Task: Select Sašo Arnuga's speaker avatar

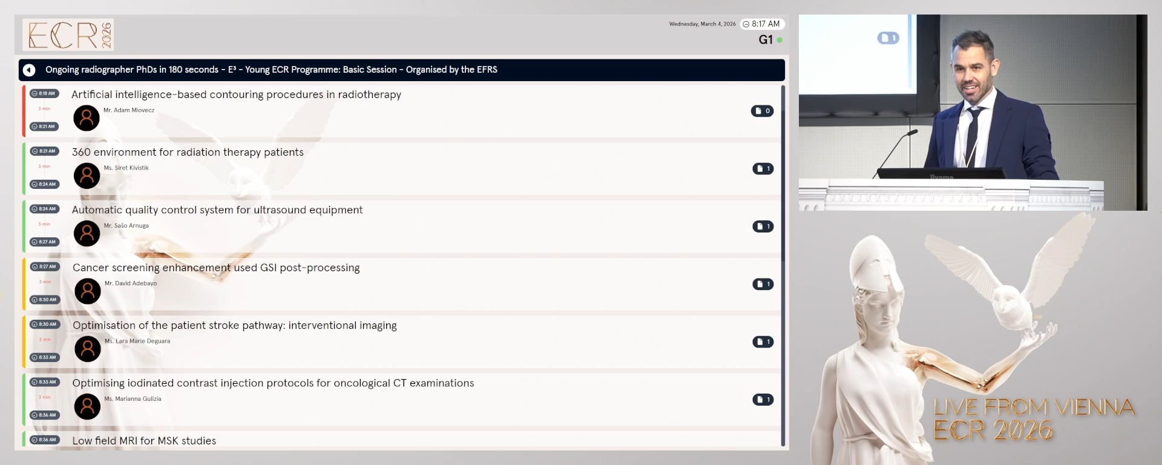Action: pyautogui.click(x=87, y=233)
